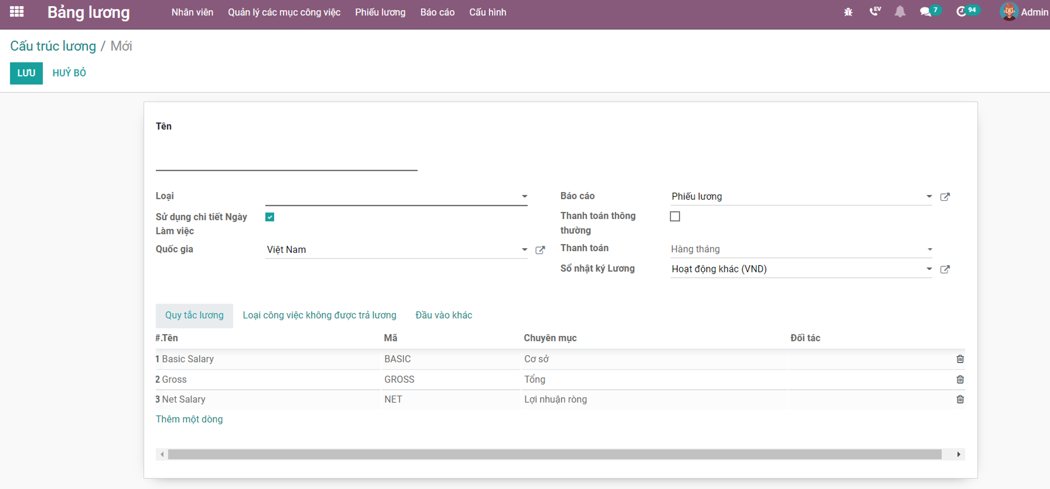
Task: Delete the Net Salary row
Action: (x=960, y=399)
